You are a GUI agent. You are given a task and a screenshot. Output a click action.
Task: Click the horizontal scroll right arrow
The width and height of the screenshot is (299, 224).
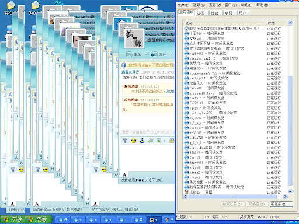pos(285,197)
